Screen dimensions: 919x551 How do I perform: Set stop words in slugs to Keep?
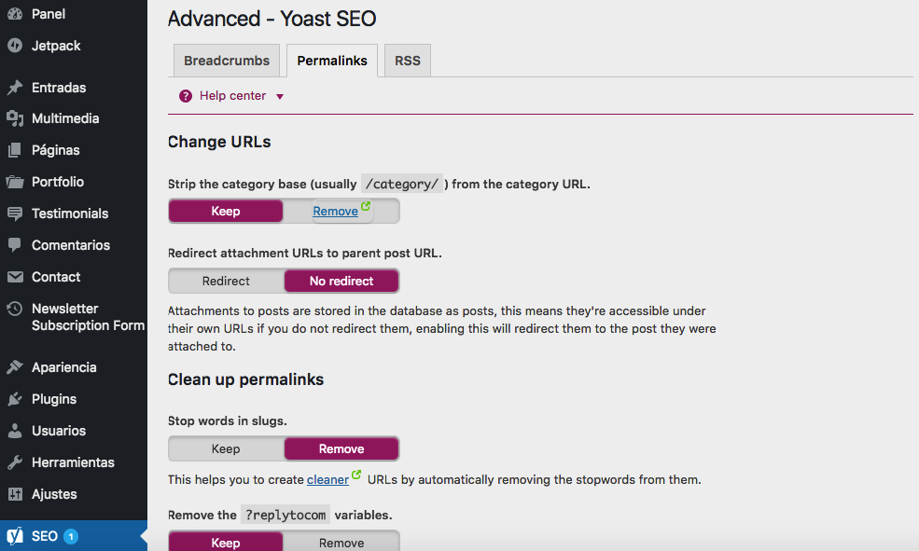coord(226,448)
